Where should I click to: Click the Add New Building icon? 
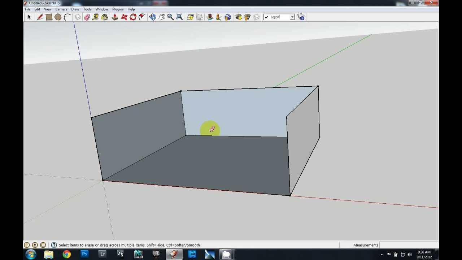tap(210, 17)
